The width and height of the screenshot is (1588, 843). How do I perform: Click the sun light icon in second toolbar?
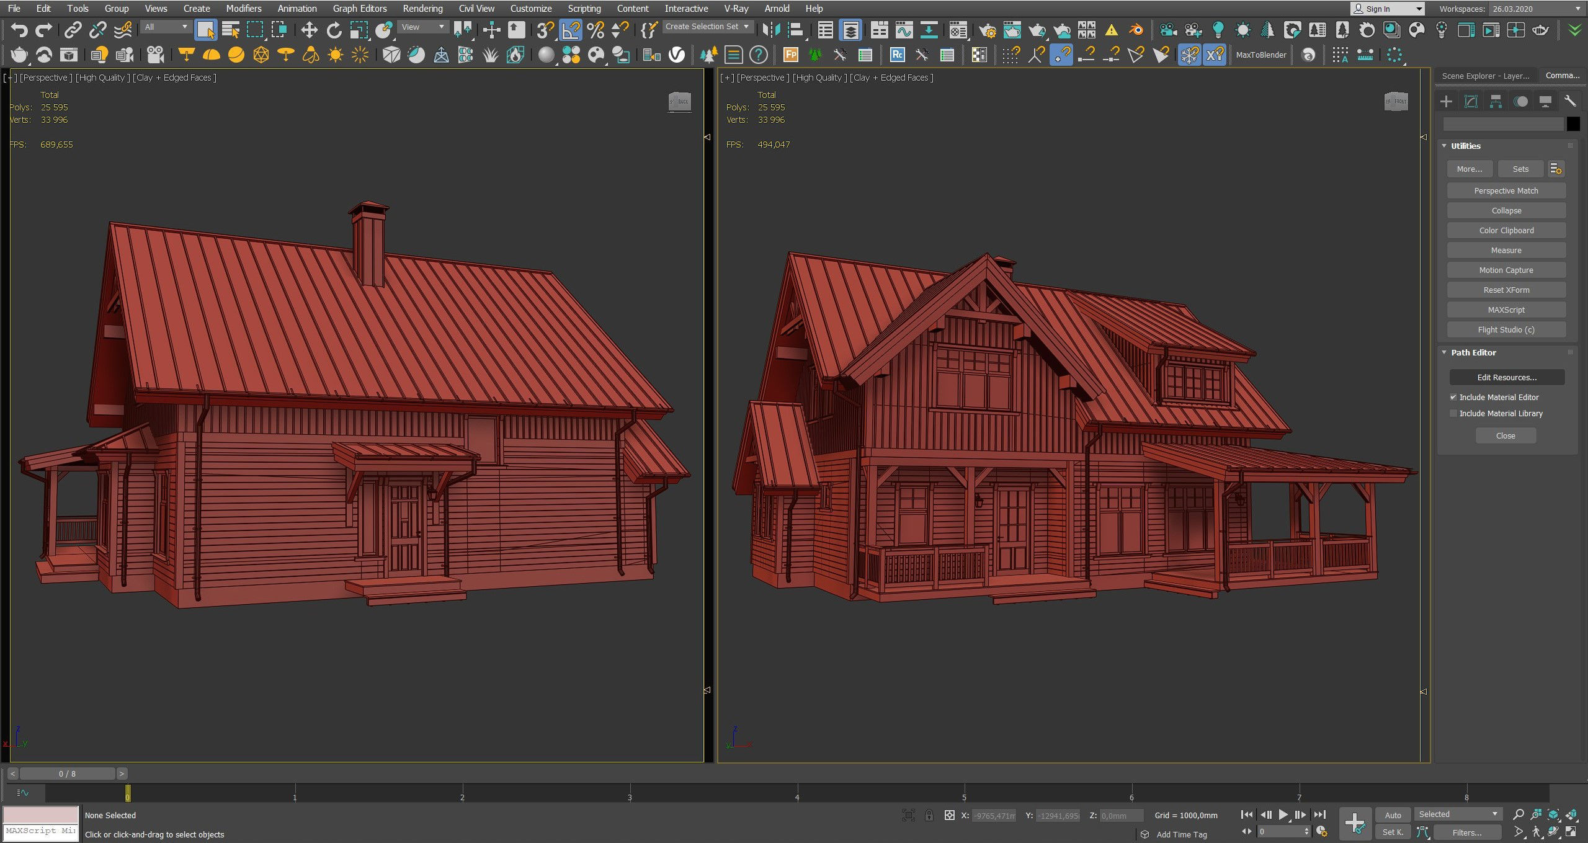pos(336,55)
